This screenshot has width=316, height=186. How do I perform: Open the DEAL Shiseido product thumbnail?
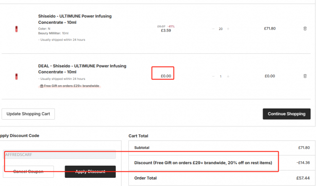point(17,77)
